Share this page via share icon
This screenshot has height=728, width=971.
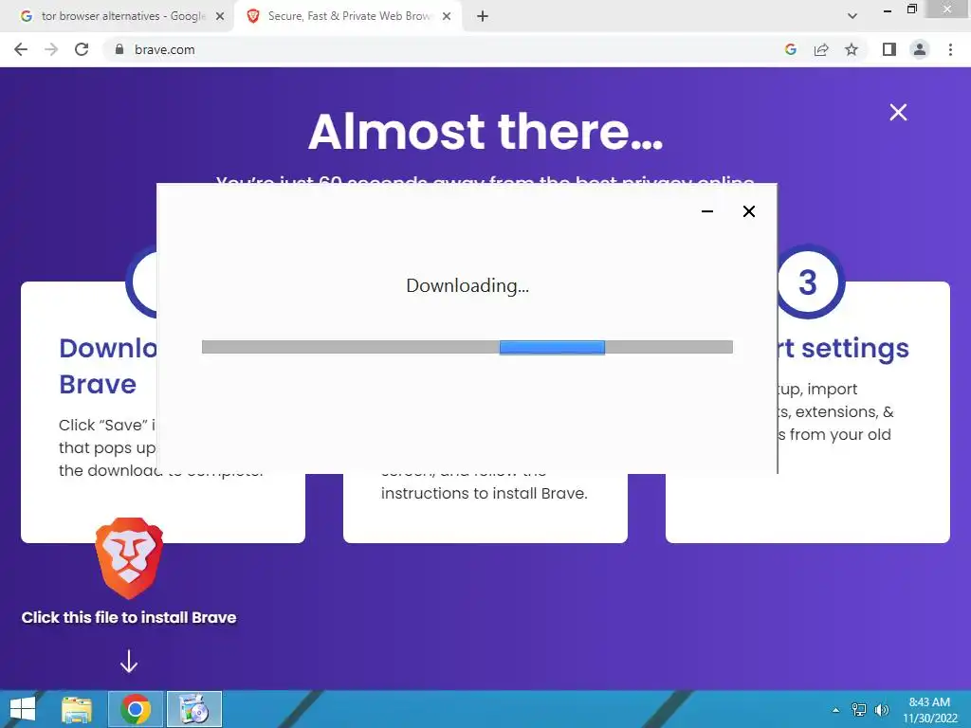click(x=821, y=49)
